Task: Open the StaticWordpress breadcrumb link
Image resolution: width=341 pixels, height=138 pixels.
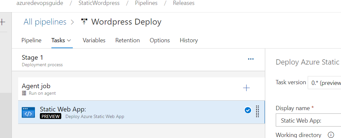Action: pyautogui.click(x=99, y=3)
